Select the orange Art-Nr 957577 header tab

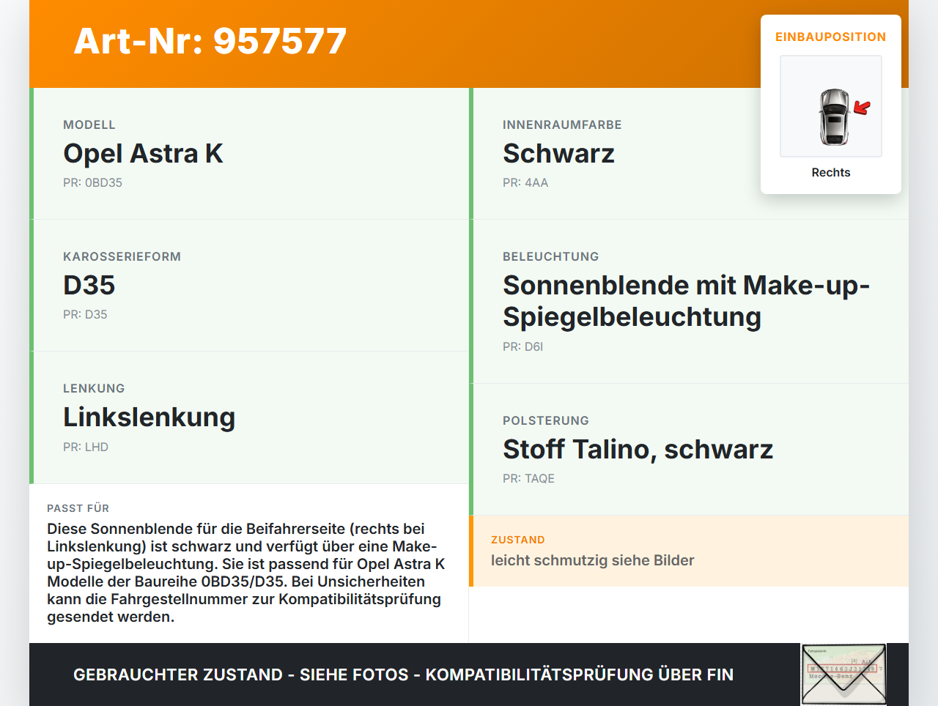click(x=210, y=42)
